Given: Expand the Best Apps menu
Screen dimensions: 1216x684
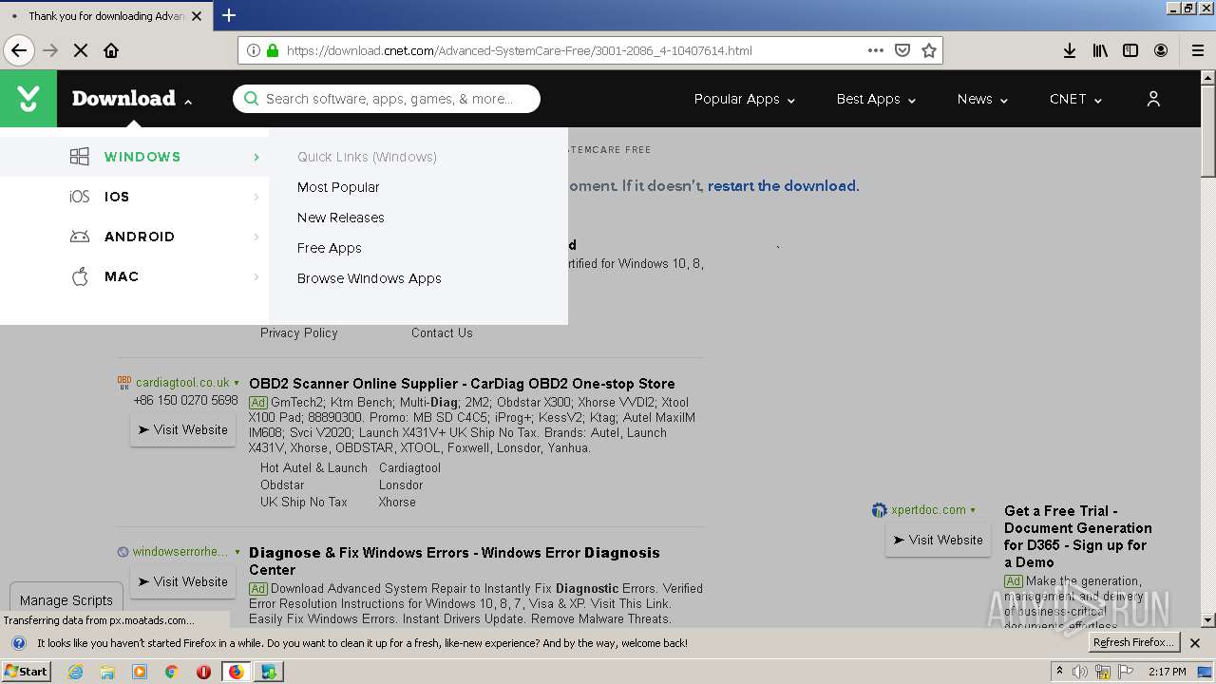Looking at the screenshot, I should click(876, 99).
